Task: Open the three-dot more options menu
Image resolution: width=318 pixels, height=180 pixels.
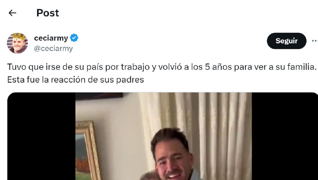Action: click(315, 41)
